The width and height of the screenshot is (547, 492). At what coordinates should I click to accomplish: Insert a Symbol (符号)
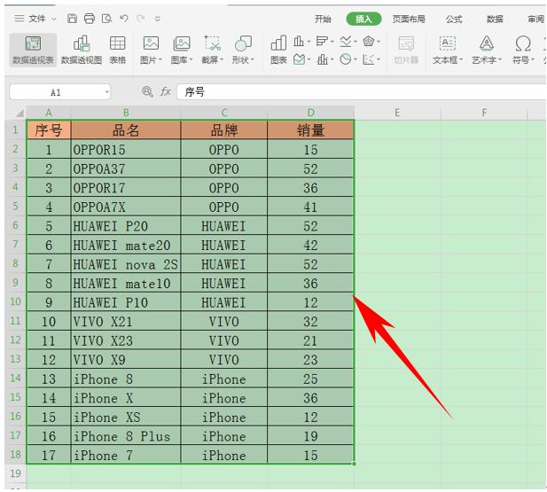tap(523, 50)
